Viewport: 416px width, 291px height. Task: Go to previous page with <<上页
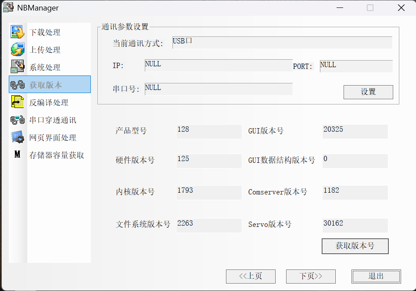251,277
